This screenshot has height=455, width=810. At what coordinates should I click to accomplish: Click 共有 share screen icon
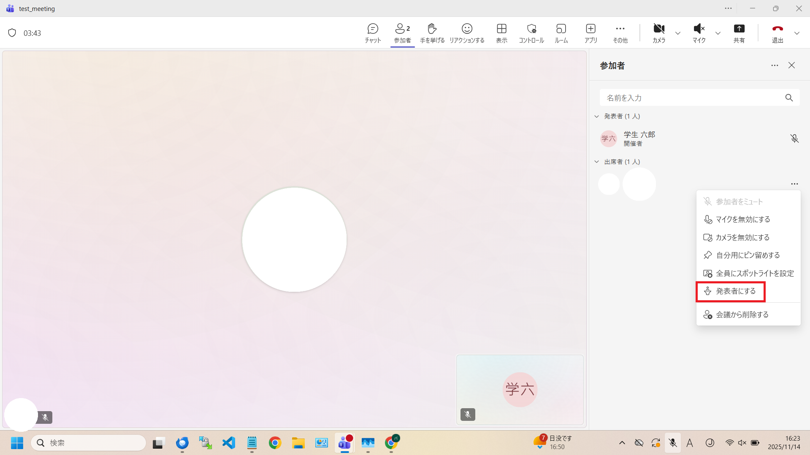click(x=739, y=33)
